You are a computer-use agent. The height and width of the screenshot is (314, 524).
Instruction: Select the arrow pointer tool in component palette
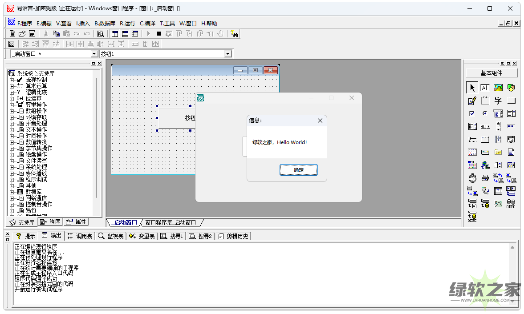tap(472, 88)
